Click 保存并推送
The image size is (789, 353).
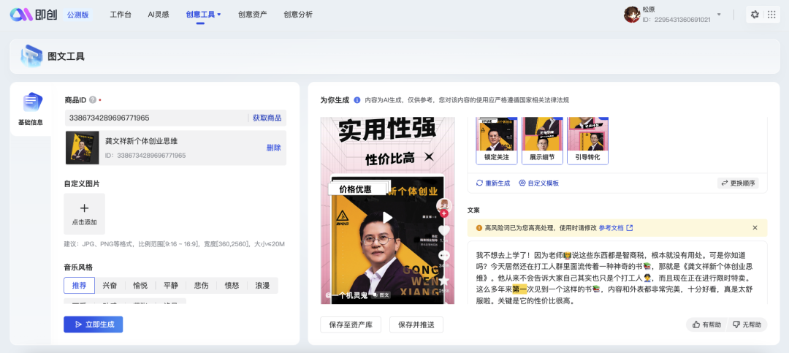click(x=416, y=324)
